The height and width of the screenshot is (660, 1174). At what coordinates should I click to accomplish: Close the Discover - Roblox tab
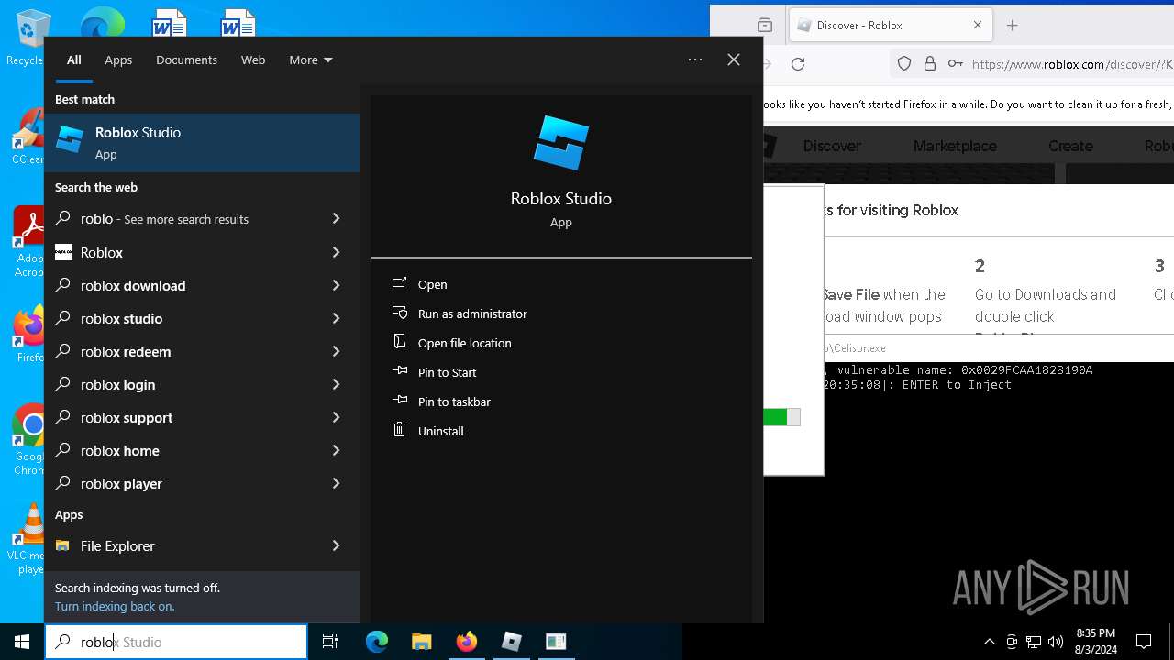pos(978,26)
